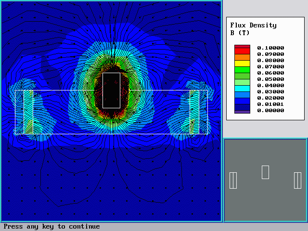Click the 0.04000 legend value
The height and width of the screenshot is (231, 308).
coord(270,86)
